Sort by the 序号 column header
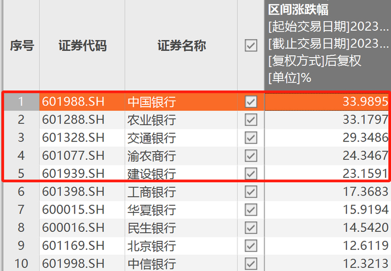 point(22,46)
